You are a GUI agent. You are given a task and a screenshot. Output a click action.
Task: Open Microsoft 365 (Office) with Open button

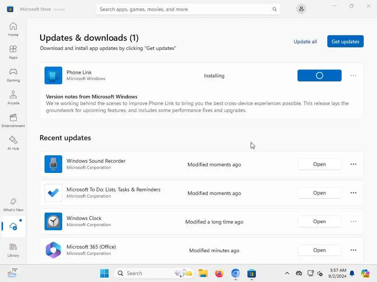(319, 250)
